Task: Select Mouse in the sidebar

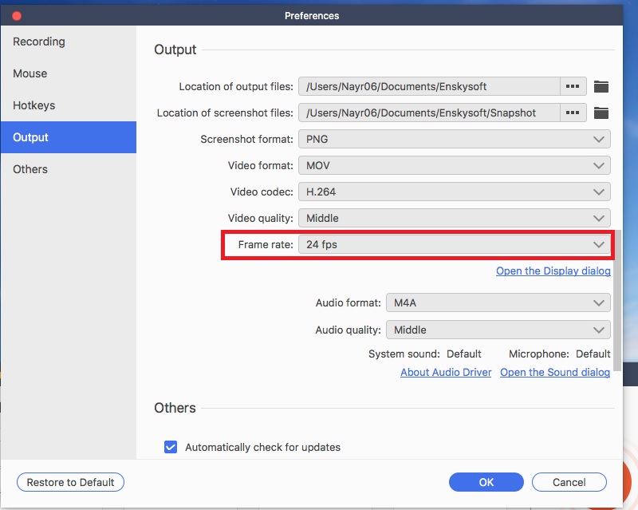Action: (30, 73)
